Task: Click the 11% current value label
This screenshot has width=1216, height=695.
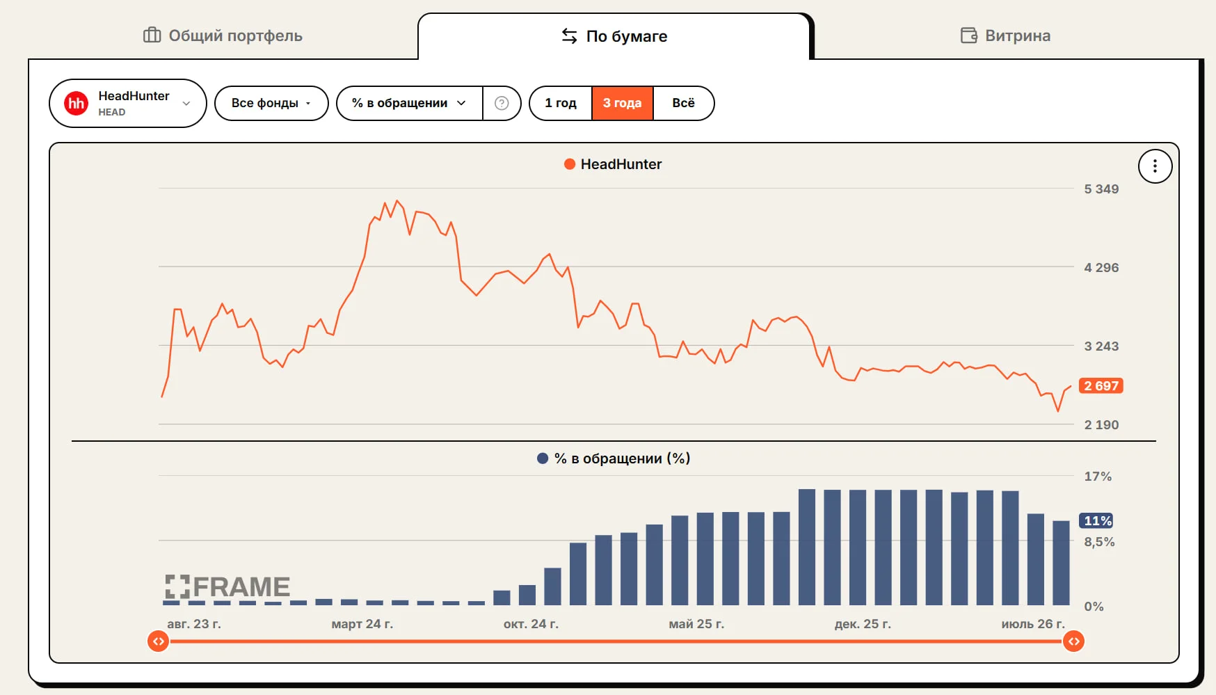Action: tap(1097, 521)
